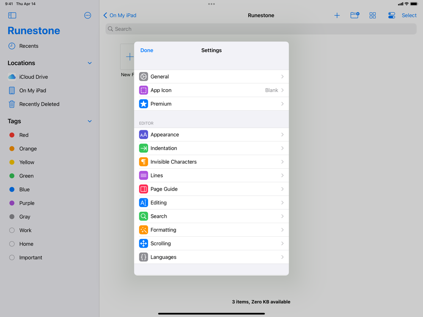Tap the Editing text-cursor icon
Image resolution: width=423 pixels, height=317 pixels.
point(143,203)
